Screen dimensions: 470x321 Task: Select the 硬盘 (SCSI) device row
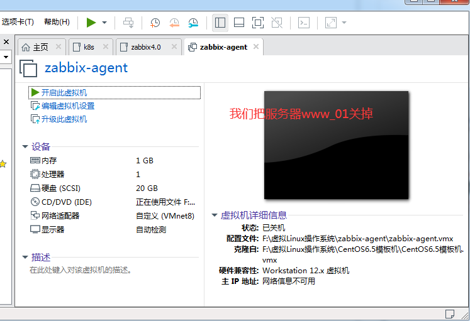coord(114,188)
